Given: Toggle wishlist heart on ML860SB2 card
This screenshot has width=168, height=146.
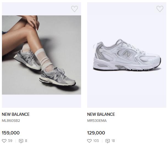Looking at the screenshot, I should point(74,9).
